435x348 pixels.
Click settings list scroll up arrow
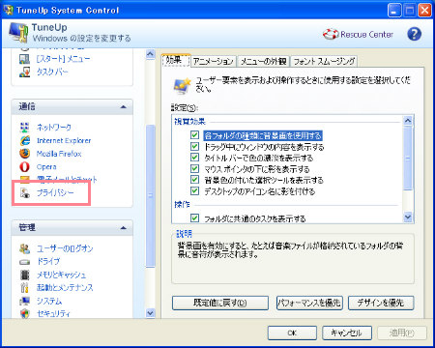408,121
